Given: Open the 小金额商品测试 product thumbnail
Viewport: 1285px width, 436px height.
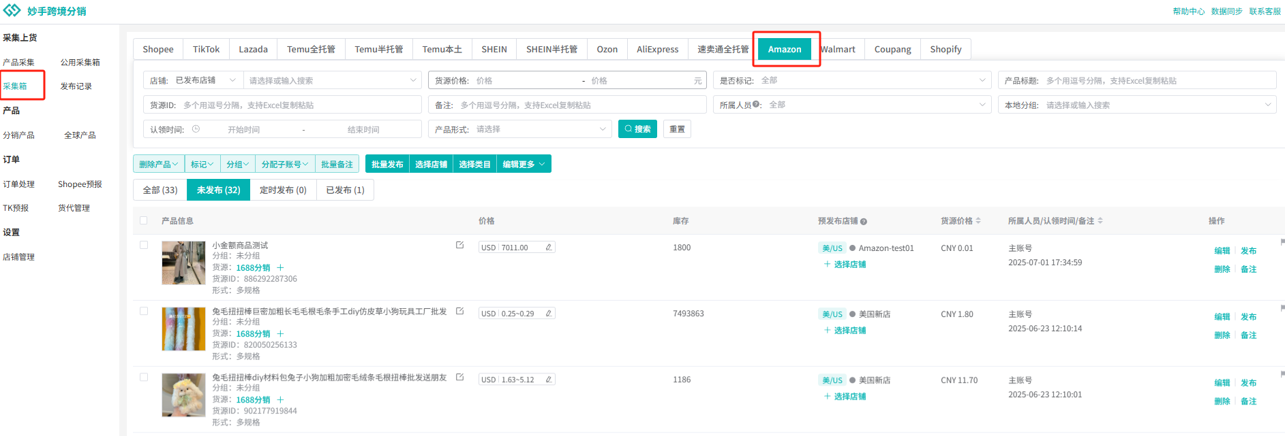Looking at the screenshot, I should (183, 263).
